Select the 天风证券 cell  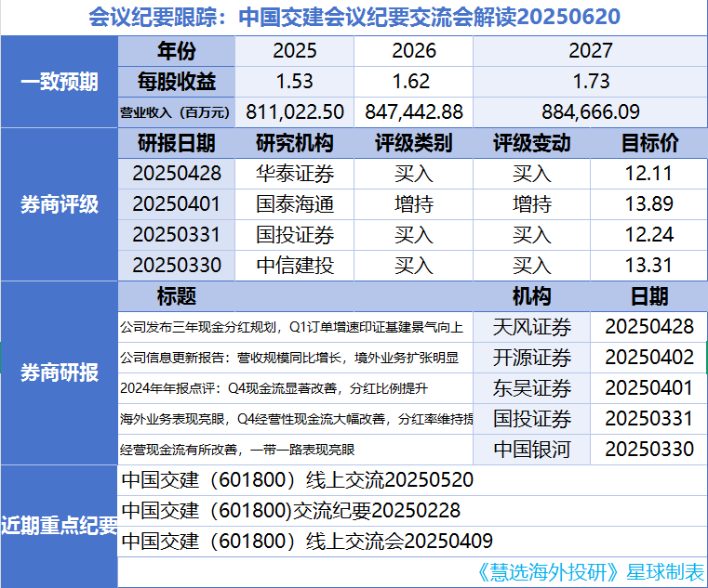(531, 327)
